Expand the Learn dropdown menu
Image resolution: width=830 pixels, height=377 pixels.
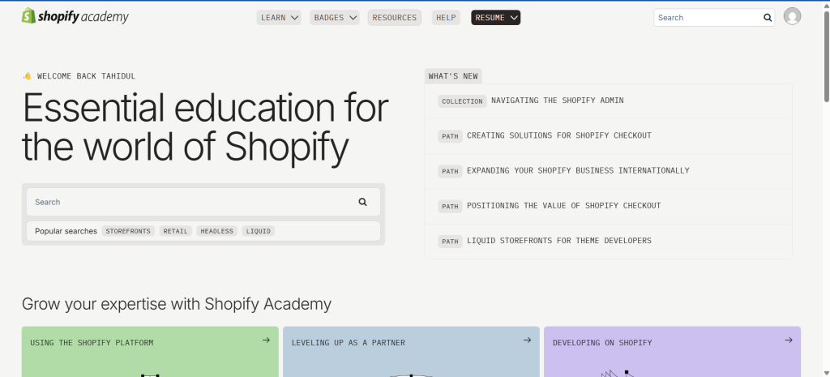pyautogui.click(x=279, y=18)
